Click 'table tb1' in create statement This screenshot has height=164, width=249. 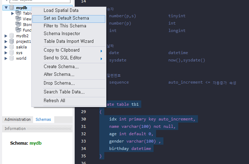[x=128, y=104]
